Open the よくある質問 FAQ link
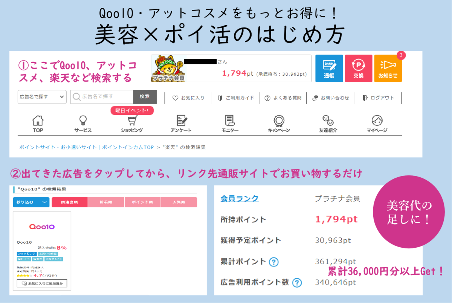452x303 pixels. pyautogui.click(x=283, y=98)
